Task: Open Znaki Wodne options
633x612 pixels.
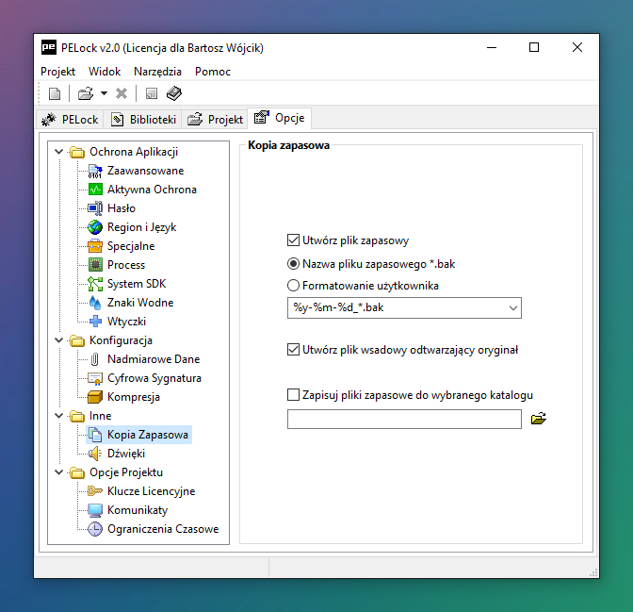Action: 139,303
